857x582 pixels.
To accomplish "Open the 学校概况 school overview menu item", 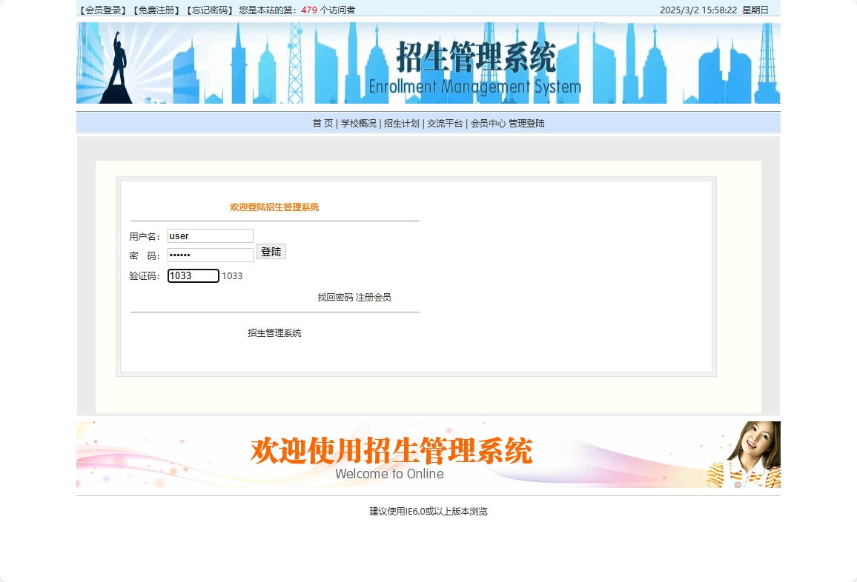I will click(x=357, y=123).
